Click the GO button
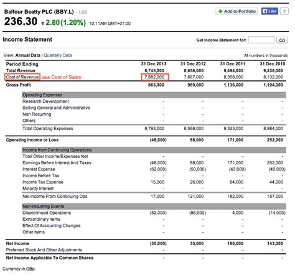 [282, 40]
